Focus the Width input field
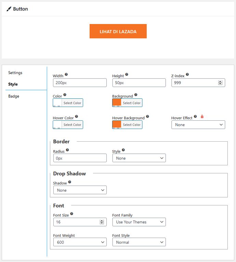The image size is (236, 262). click(x=80, y=83)
